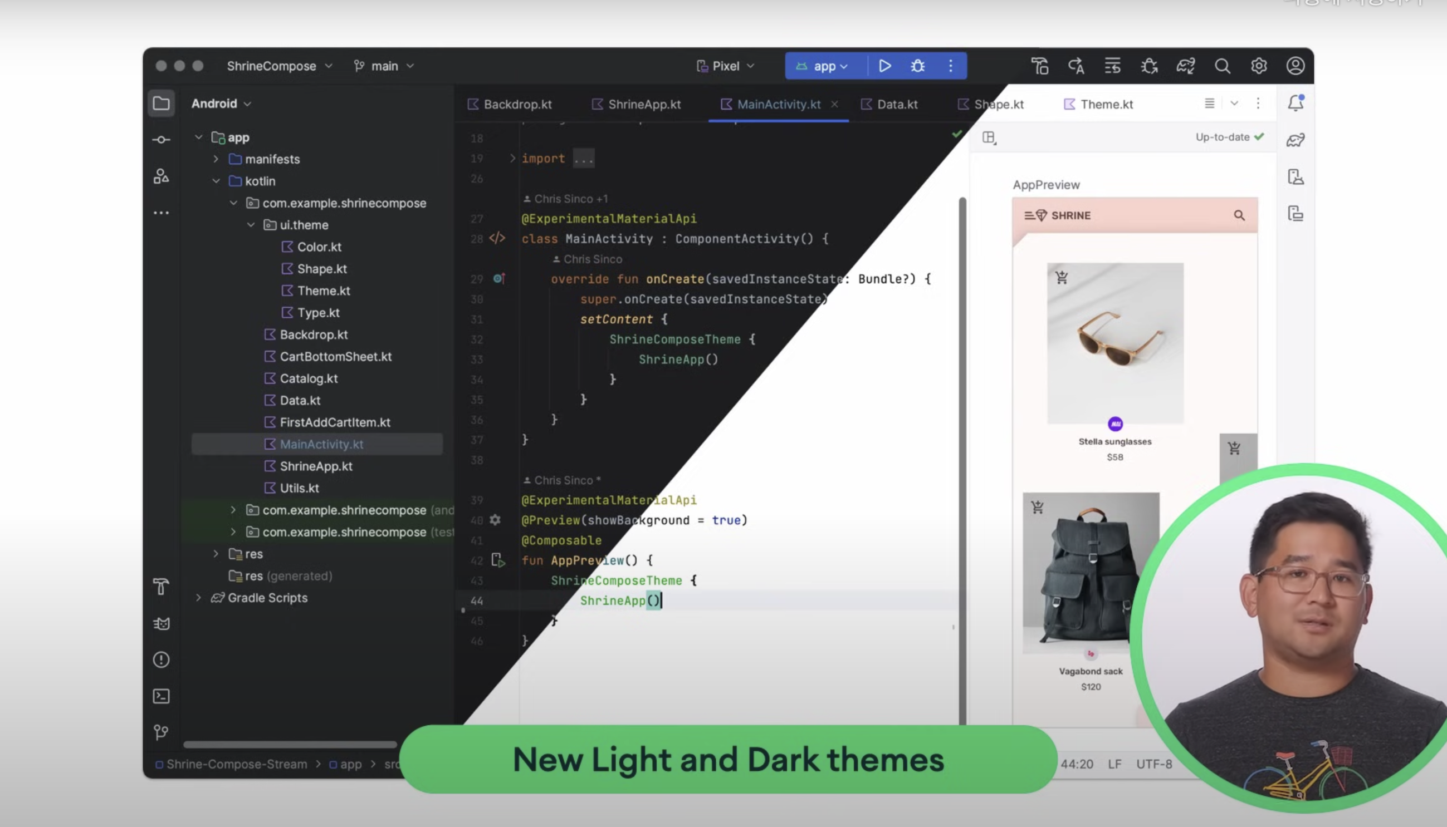Collapse the ui.theme package
Image resolution: width=1447 pixels, height=827 pixels.
click(251, 224)
